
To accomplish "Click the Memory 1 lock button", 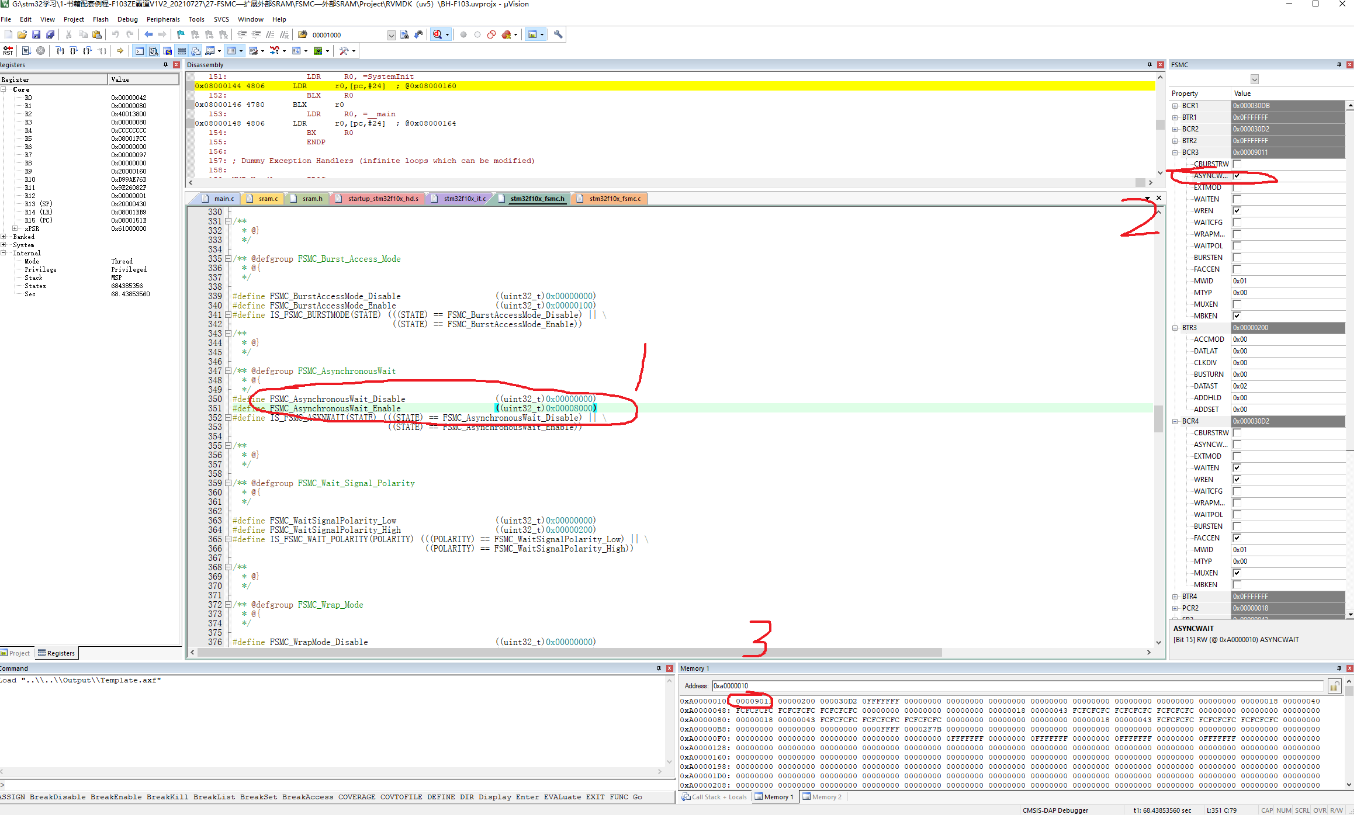I will point(1334,686).
